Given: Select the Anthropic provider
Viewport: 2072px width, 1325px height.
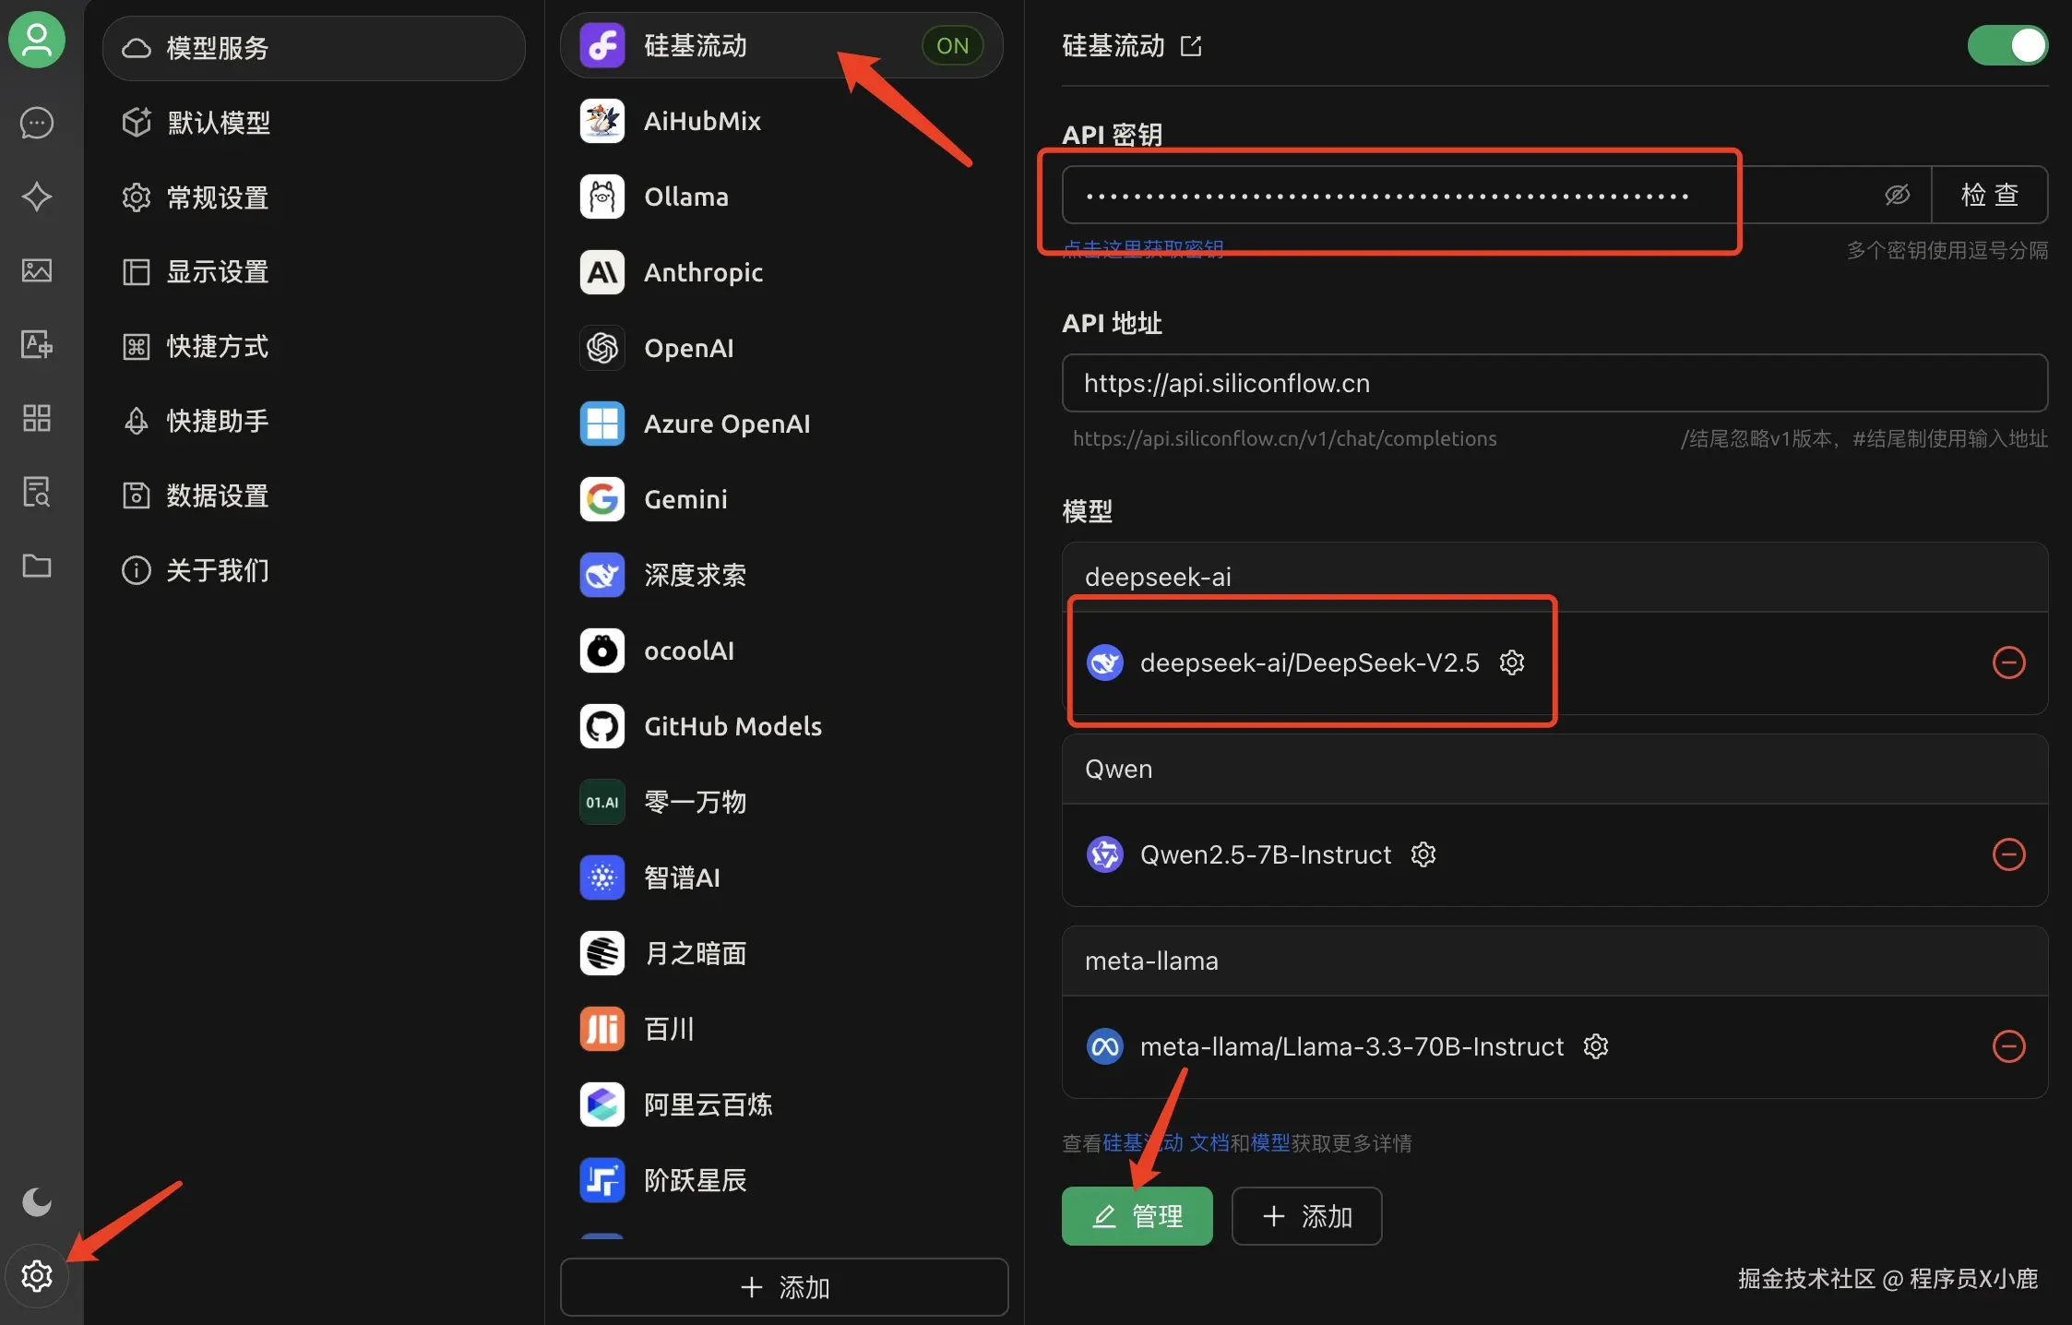Looking at the screenshot, I should tap(703, 272).
